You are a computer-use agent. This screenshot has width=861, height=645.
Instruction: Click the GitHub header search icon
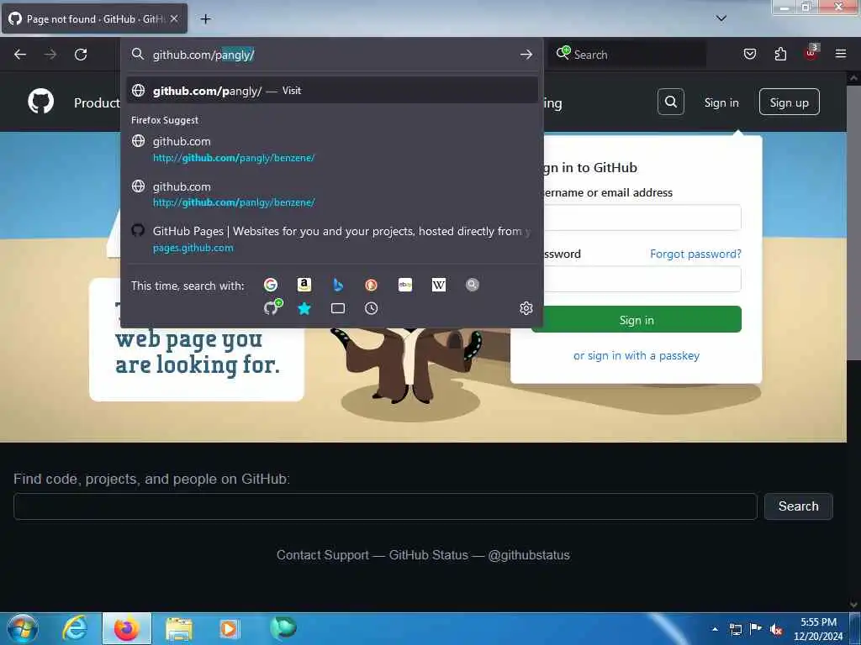coord(670,102)
